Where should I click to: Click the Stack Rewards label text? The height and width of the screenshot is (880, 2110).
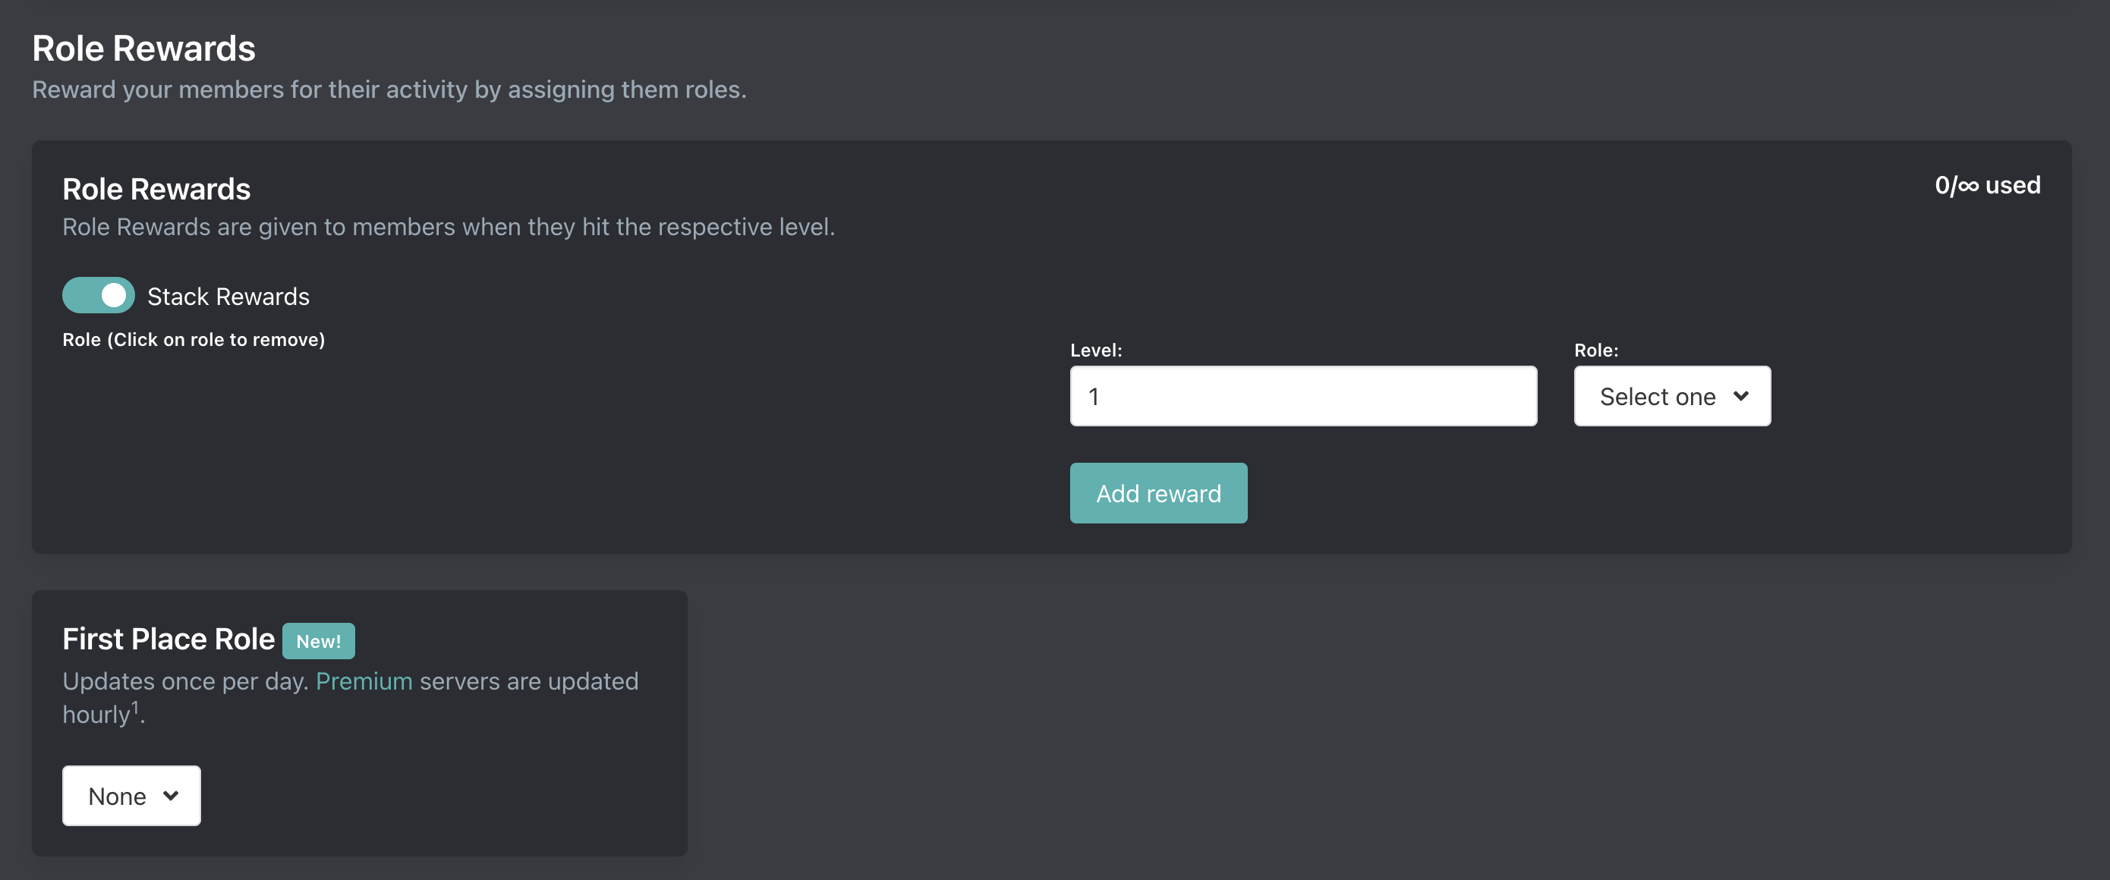228,297
